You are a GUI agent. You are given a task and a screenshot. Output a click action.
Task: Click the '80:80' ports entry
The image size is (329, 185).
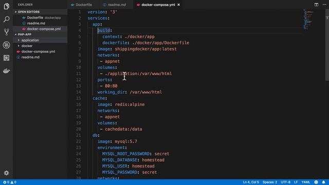point(111,86)
